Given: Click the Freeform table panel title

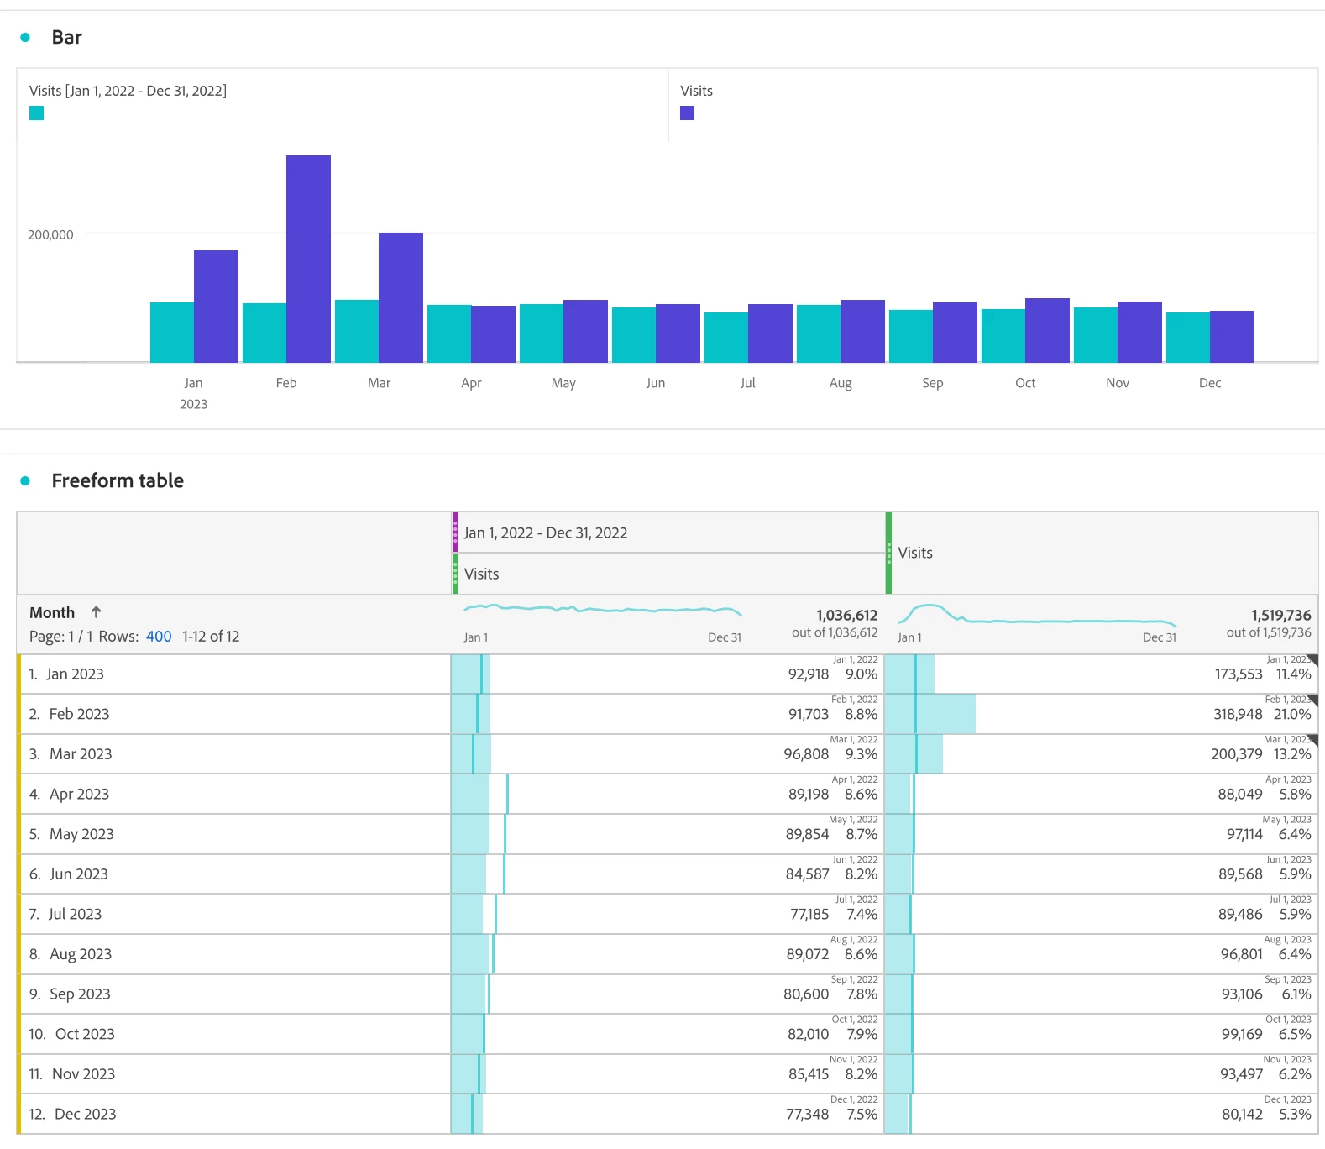Looking at the screenshot, I should tap(118, 480).
